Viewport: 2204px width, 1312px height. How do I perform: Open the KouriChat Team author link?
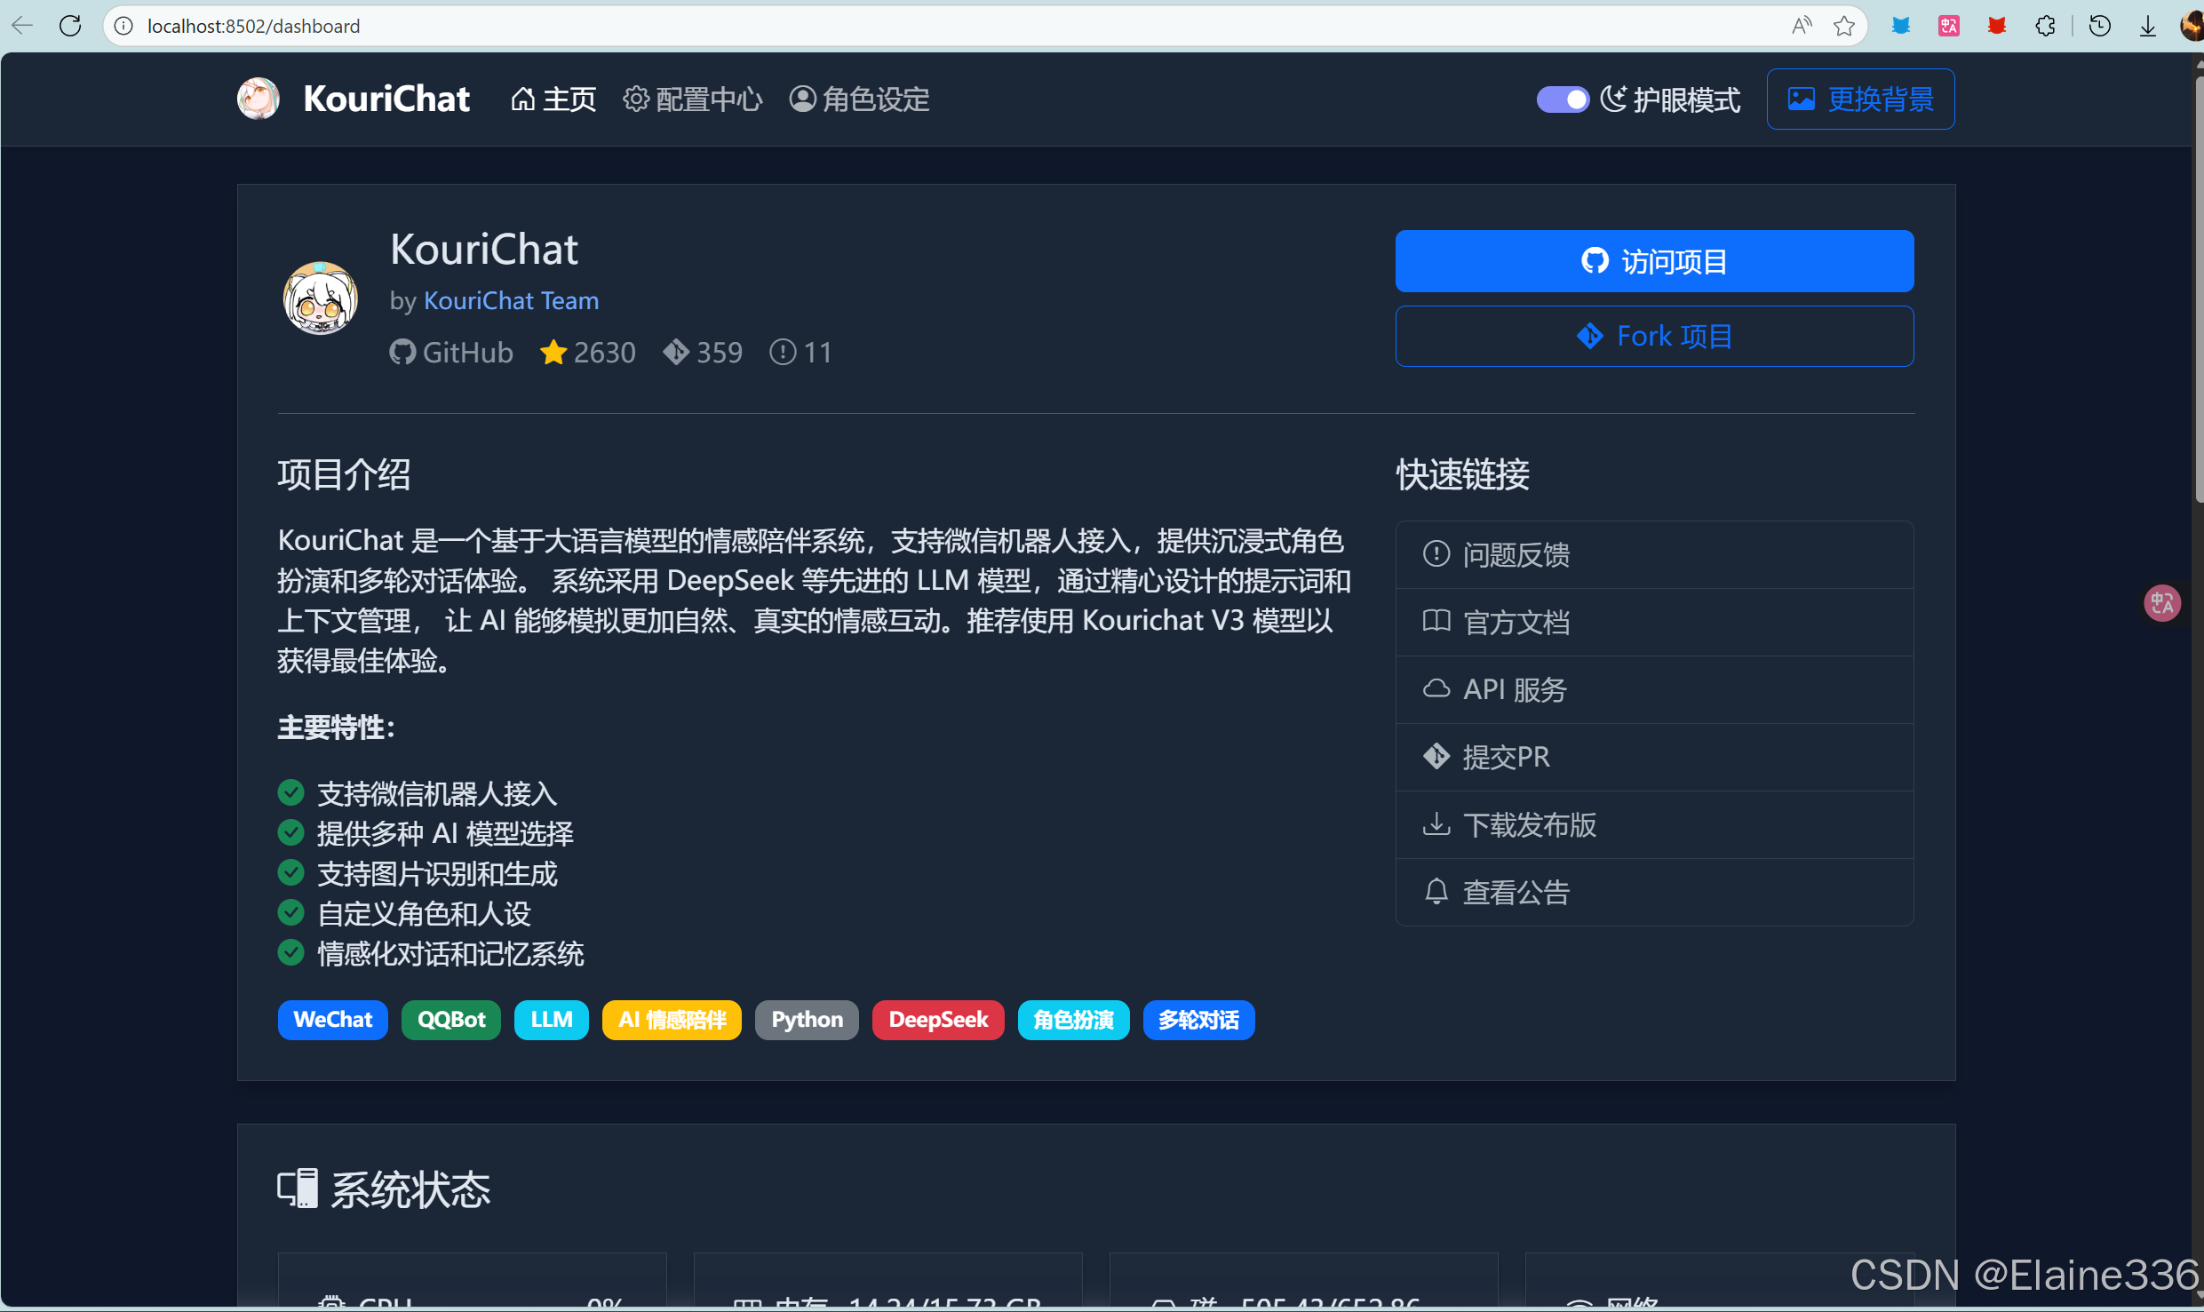pyautogui.click(x=511, y=300)
